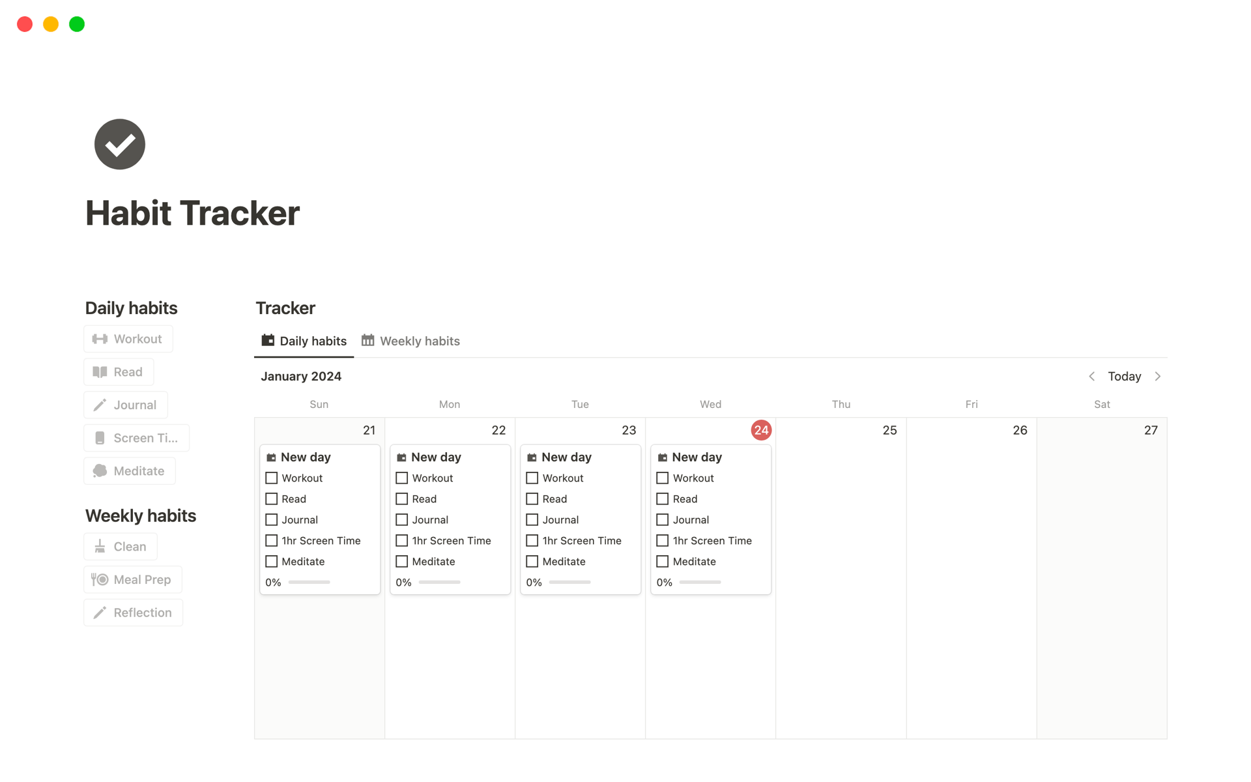Click the Read habit icon in sidebar
Viewport: 1251px width, 782px height.
pos(99,371)
